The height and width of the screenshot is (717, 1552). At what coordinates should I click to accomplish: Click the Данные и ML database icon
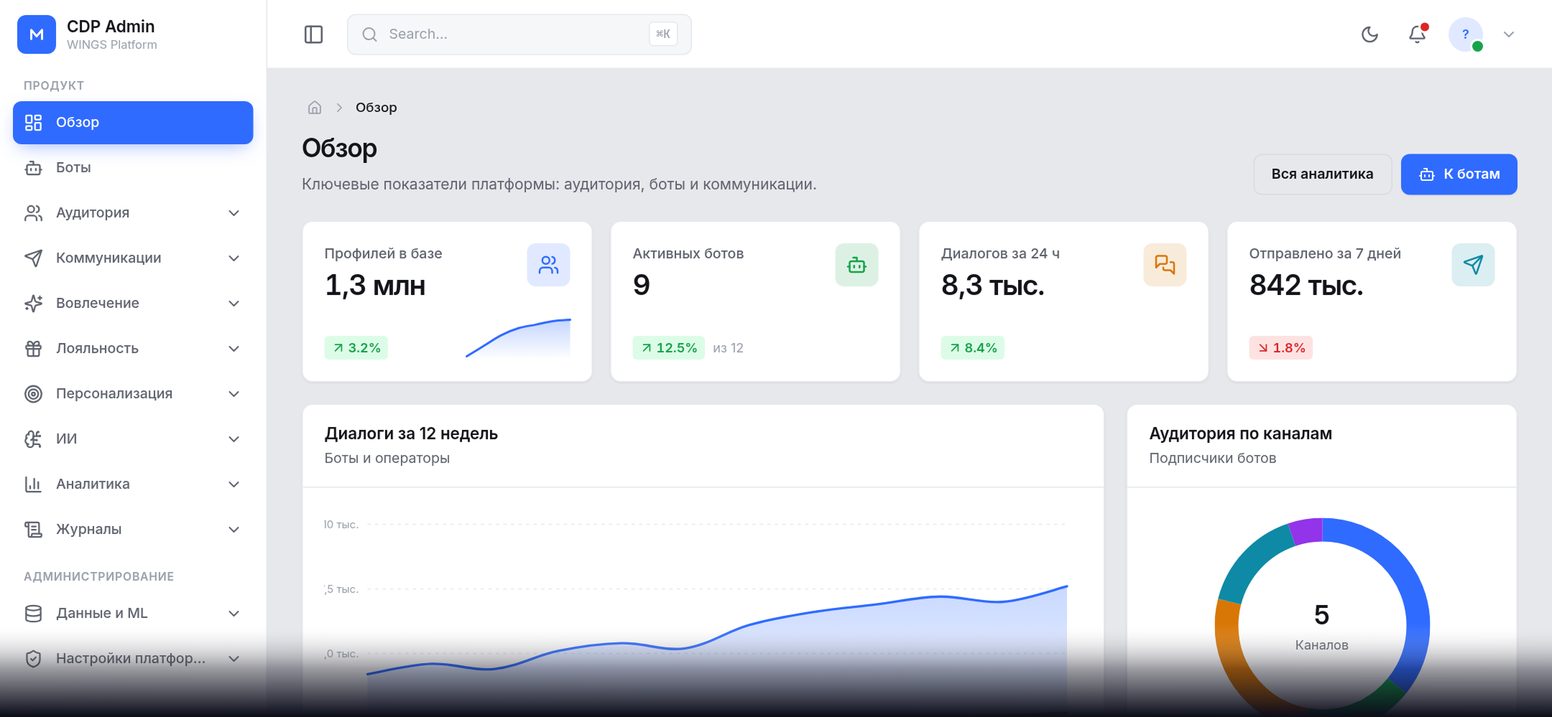(x=33, y=614)
